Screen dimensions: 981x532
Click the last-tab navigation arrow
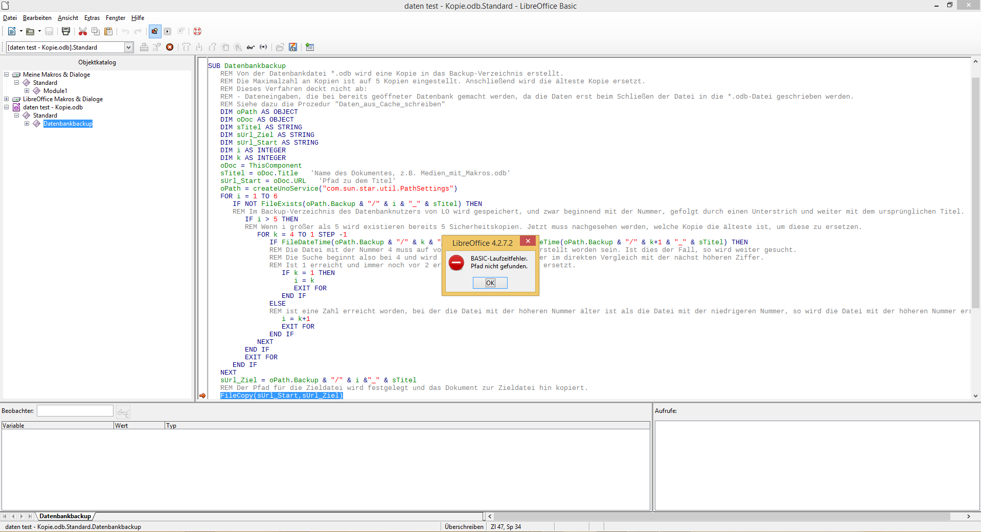tap(30, 517)
